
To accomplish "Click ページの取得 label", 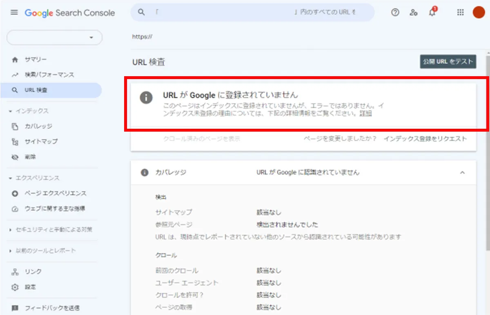I will pos(174,307).
